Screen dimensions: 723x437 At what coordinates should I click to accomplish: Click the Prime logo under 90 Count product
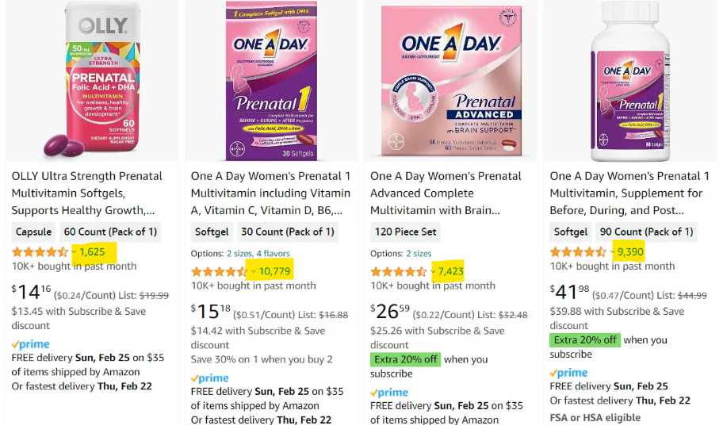[569, 373]
